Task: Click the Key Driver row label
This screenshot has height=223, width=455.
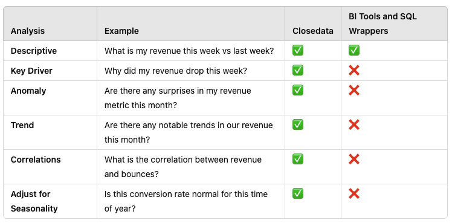Action: (x=31, y=71)
